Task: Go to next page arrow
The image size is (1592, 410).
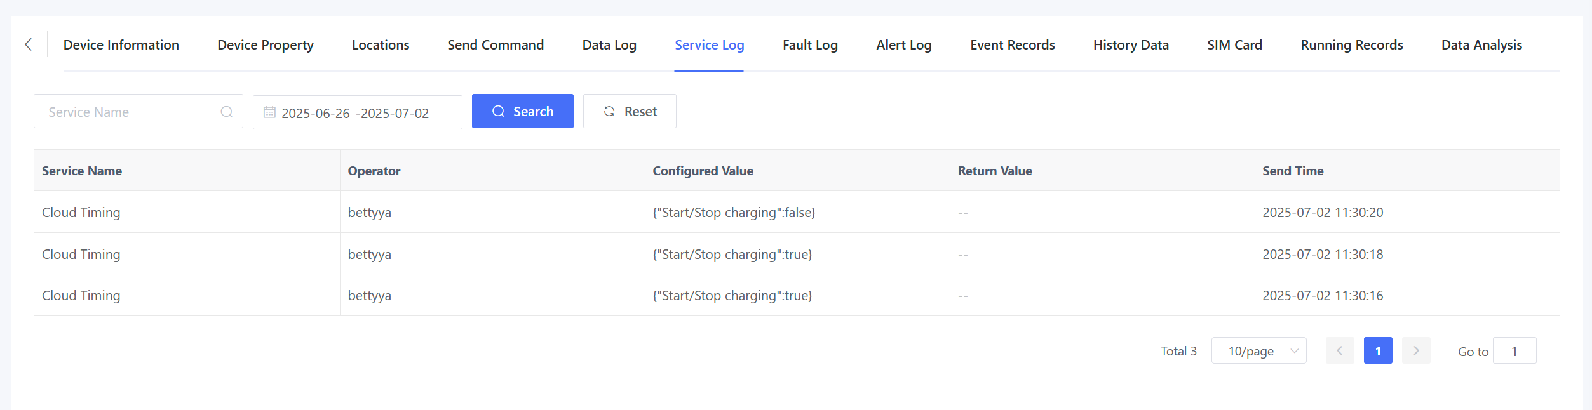Action: click(1416, 350)
